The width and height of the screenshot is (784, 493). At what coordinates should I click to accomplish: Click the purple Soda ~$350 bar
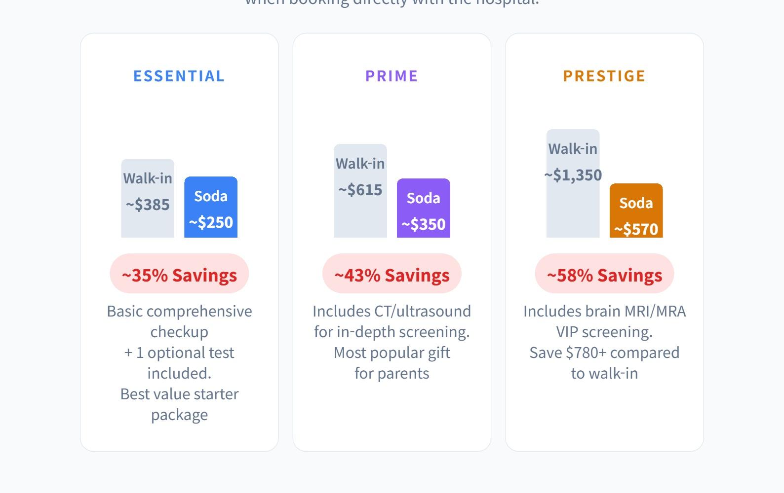(x=424, y=208)
